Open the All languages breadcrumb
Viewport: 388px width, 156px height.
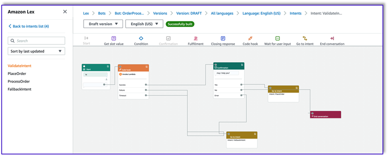click(222, 13)
